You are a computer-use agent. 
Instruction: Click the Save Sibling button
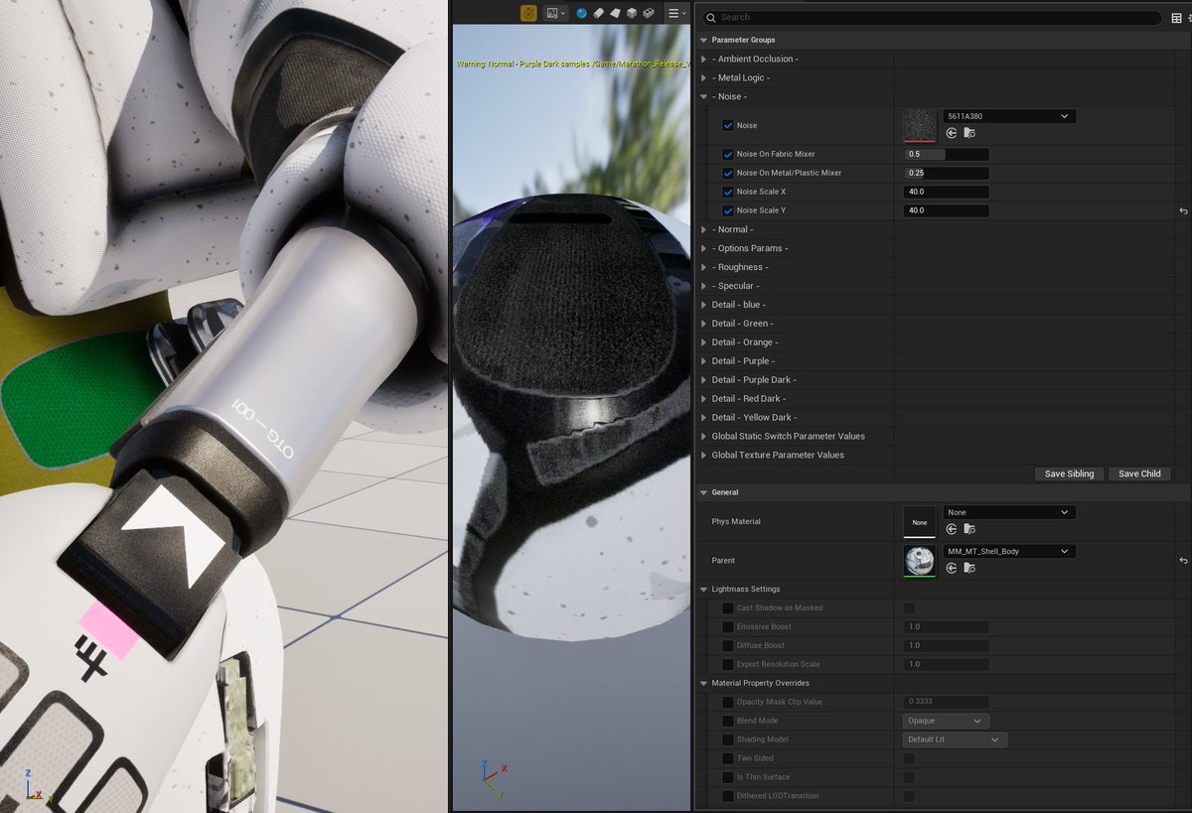(1069, 474)
